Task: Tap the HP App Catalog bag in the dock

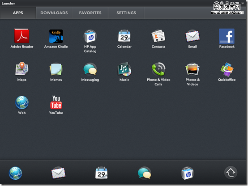Action: click(x=188, y=173)
